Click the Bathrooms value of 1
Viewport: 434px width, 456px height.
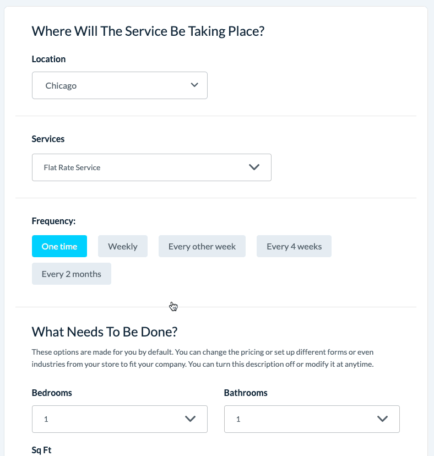[x=239, y=419]
